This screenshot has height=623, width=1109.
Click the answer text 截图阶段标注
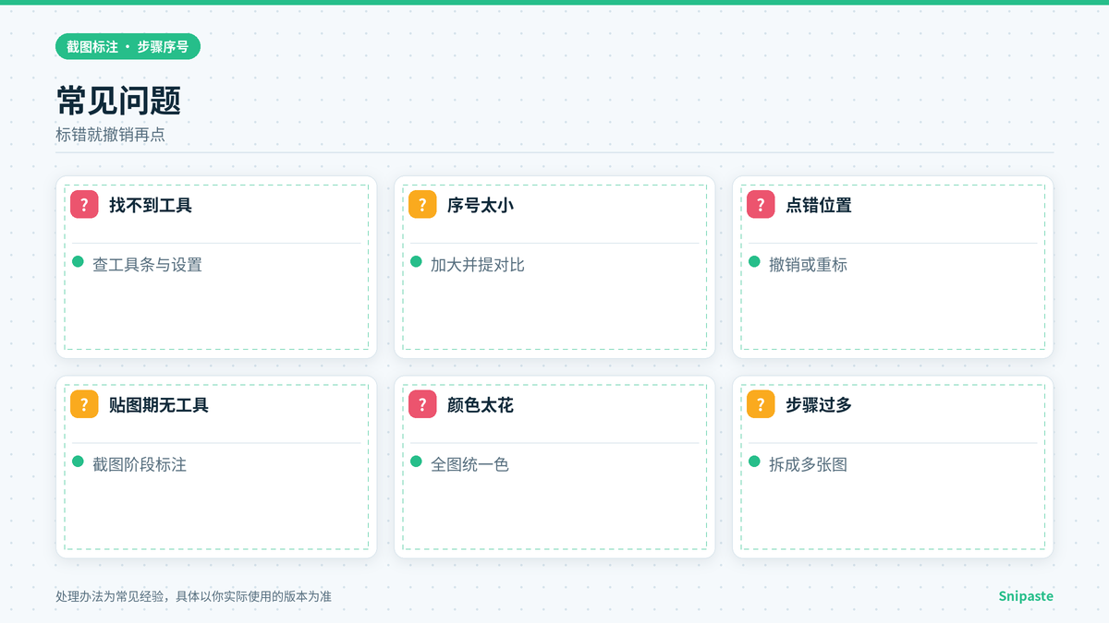point(140,464)
